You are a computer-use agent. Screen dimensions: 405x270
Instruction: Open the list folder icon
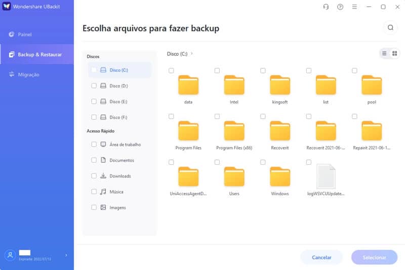(x=326, y=85)
